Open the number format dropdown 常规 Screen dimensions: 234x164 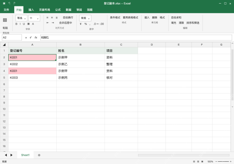[85, 18]
